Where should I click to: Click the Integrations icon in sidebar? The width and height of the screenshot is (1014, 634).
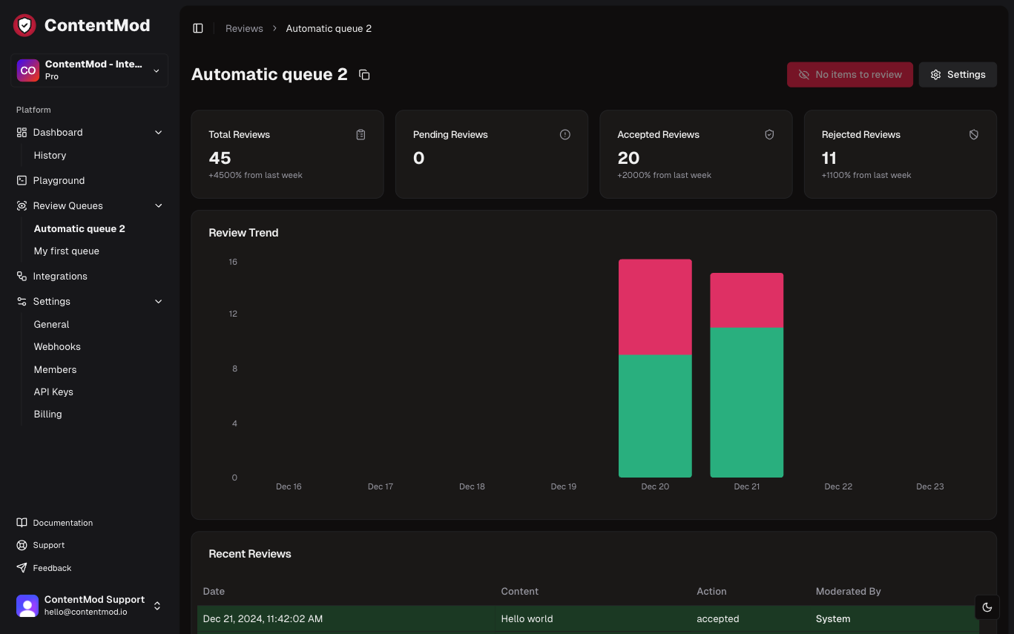click(x=22, y=276)
